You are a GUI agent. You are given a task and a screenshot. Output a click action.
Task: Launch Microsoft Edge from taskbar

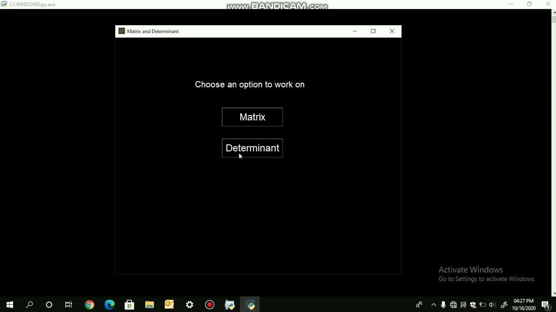click(x=109, y=305)
